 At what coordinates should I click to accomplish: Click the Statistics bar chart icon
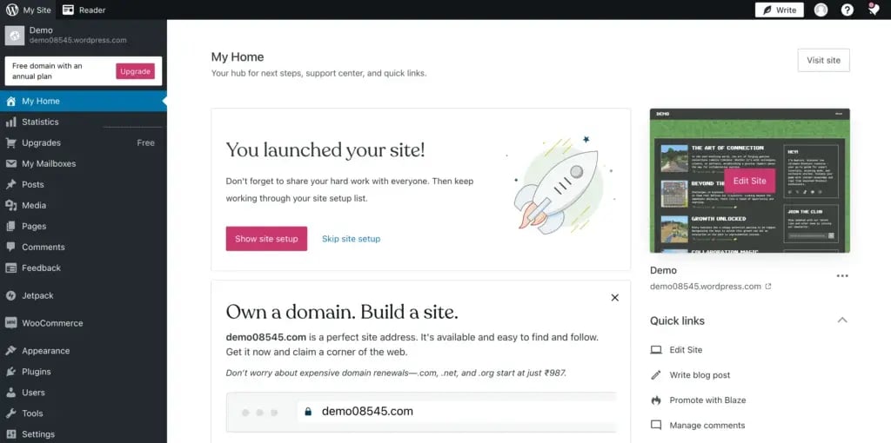click(x=11, y=122)
